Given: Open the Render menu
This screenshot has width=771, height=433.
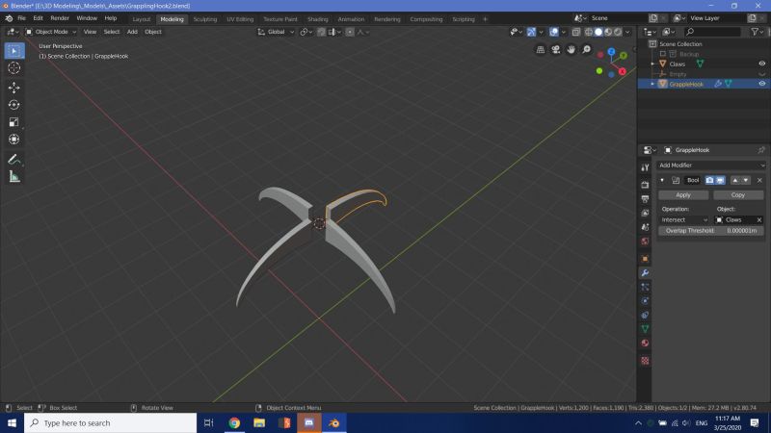Looking at the screenshot, I should tap(60, 18).
